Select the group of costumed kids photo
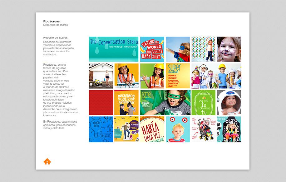This screenshot has width=286, height=182. (216, 76)
